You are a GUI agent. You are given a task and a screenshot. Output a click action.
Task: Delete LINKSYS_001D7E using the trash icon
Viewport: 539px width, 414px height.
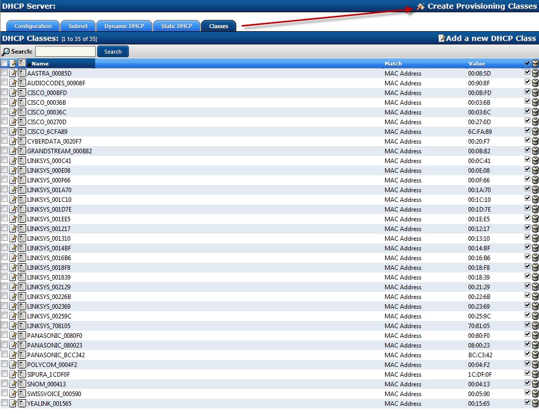click(535, 209)
